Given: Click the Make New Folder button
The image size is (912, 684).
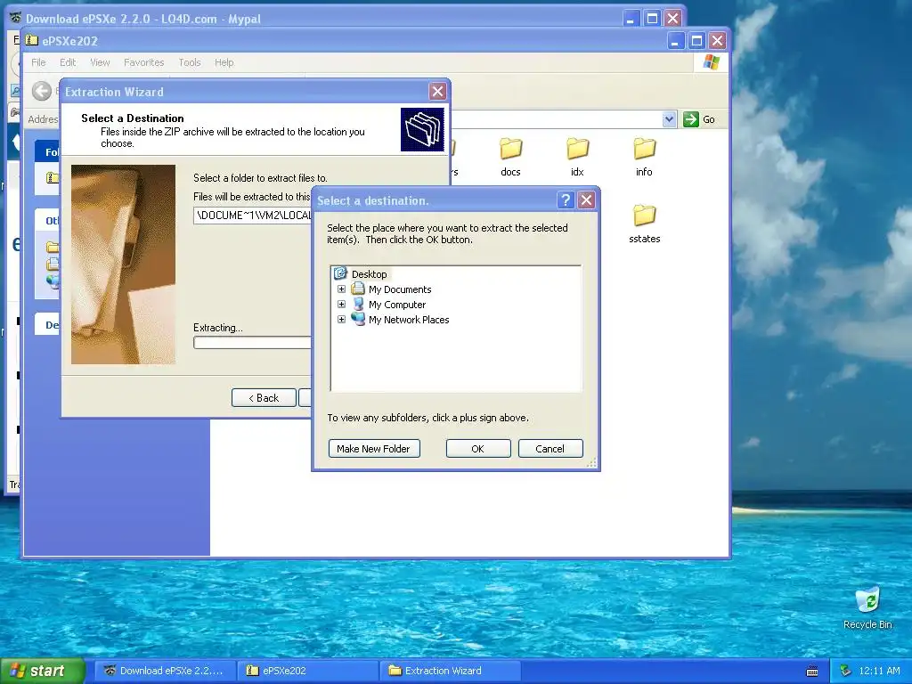Looking at the screenshot, I should tap(374, 449).
